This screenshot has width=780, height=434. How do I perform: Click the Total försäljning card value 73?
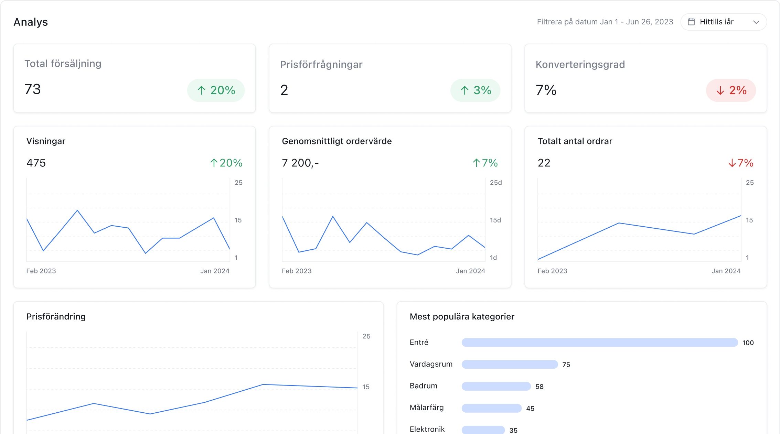33,89
